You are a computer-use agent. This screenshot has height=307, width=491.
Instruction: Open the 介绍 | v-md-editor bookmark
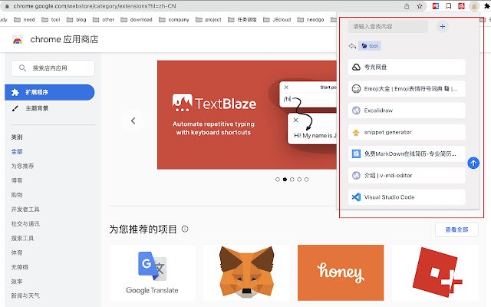pyautogui.click(x=407, y=176)
